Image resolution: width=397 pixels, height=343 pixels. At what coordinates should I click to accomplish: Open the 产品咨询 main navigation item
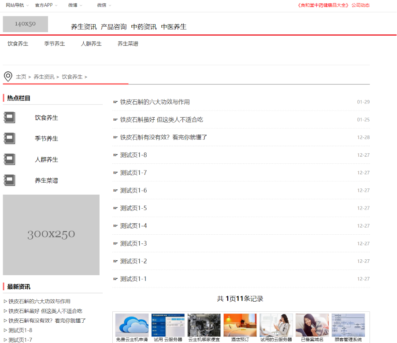point(114,27)
